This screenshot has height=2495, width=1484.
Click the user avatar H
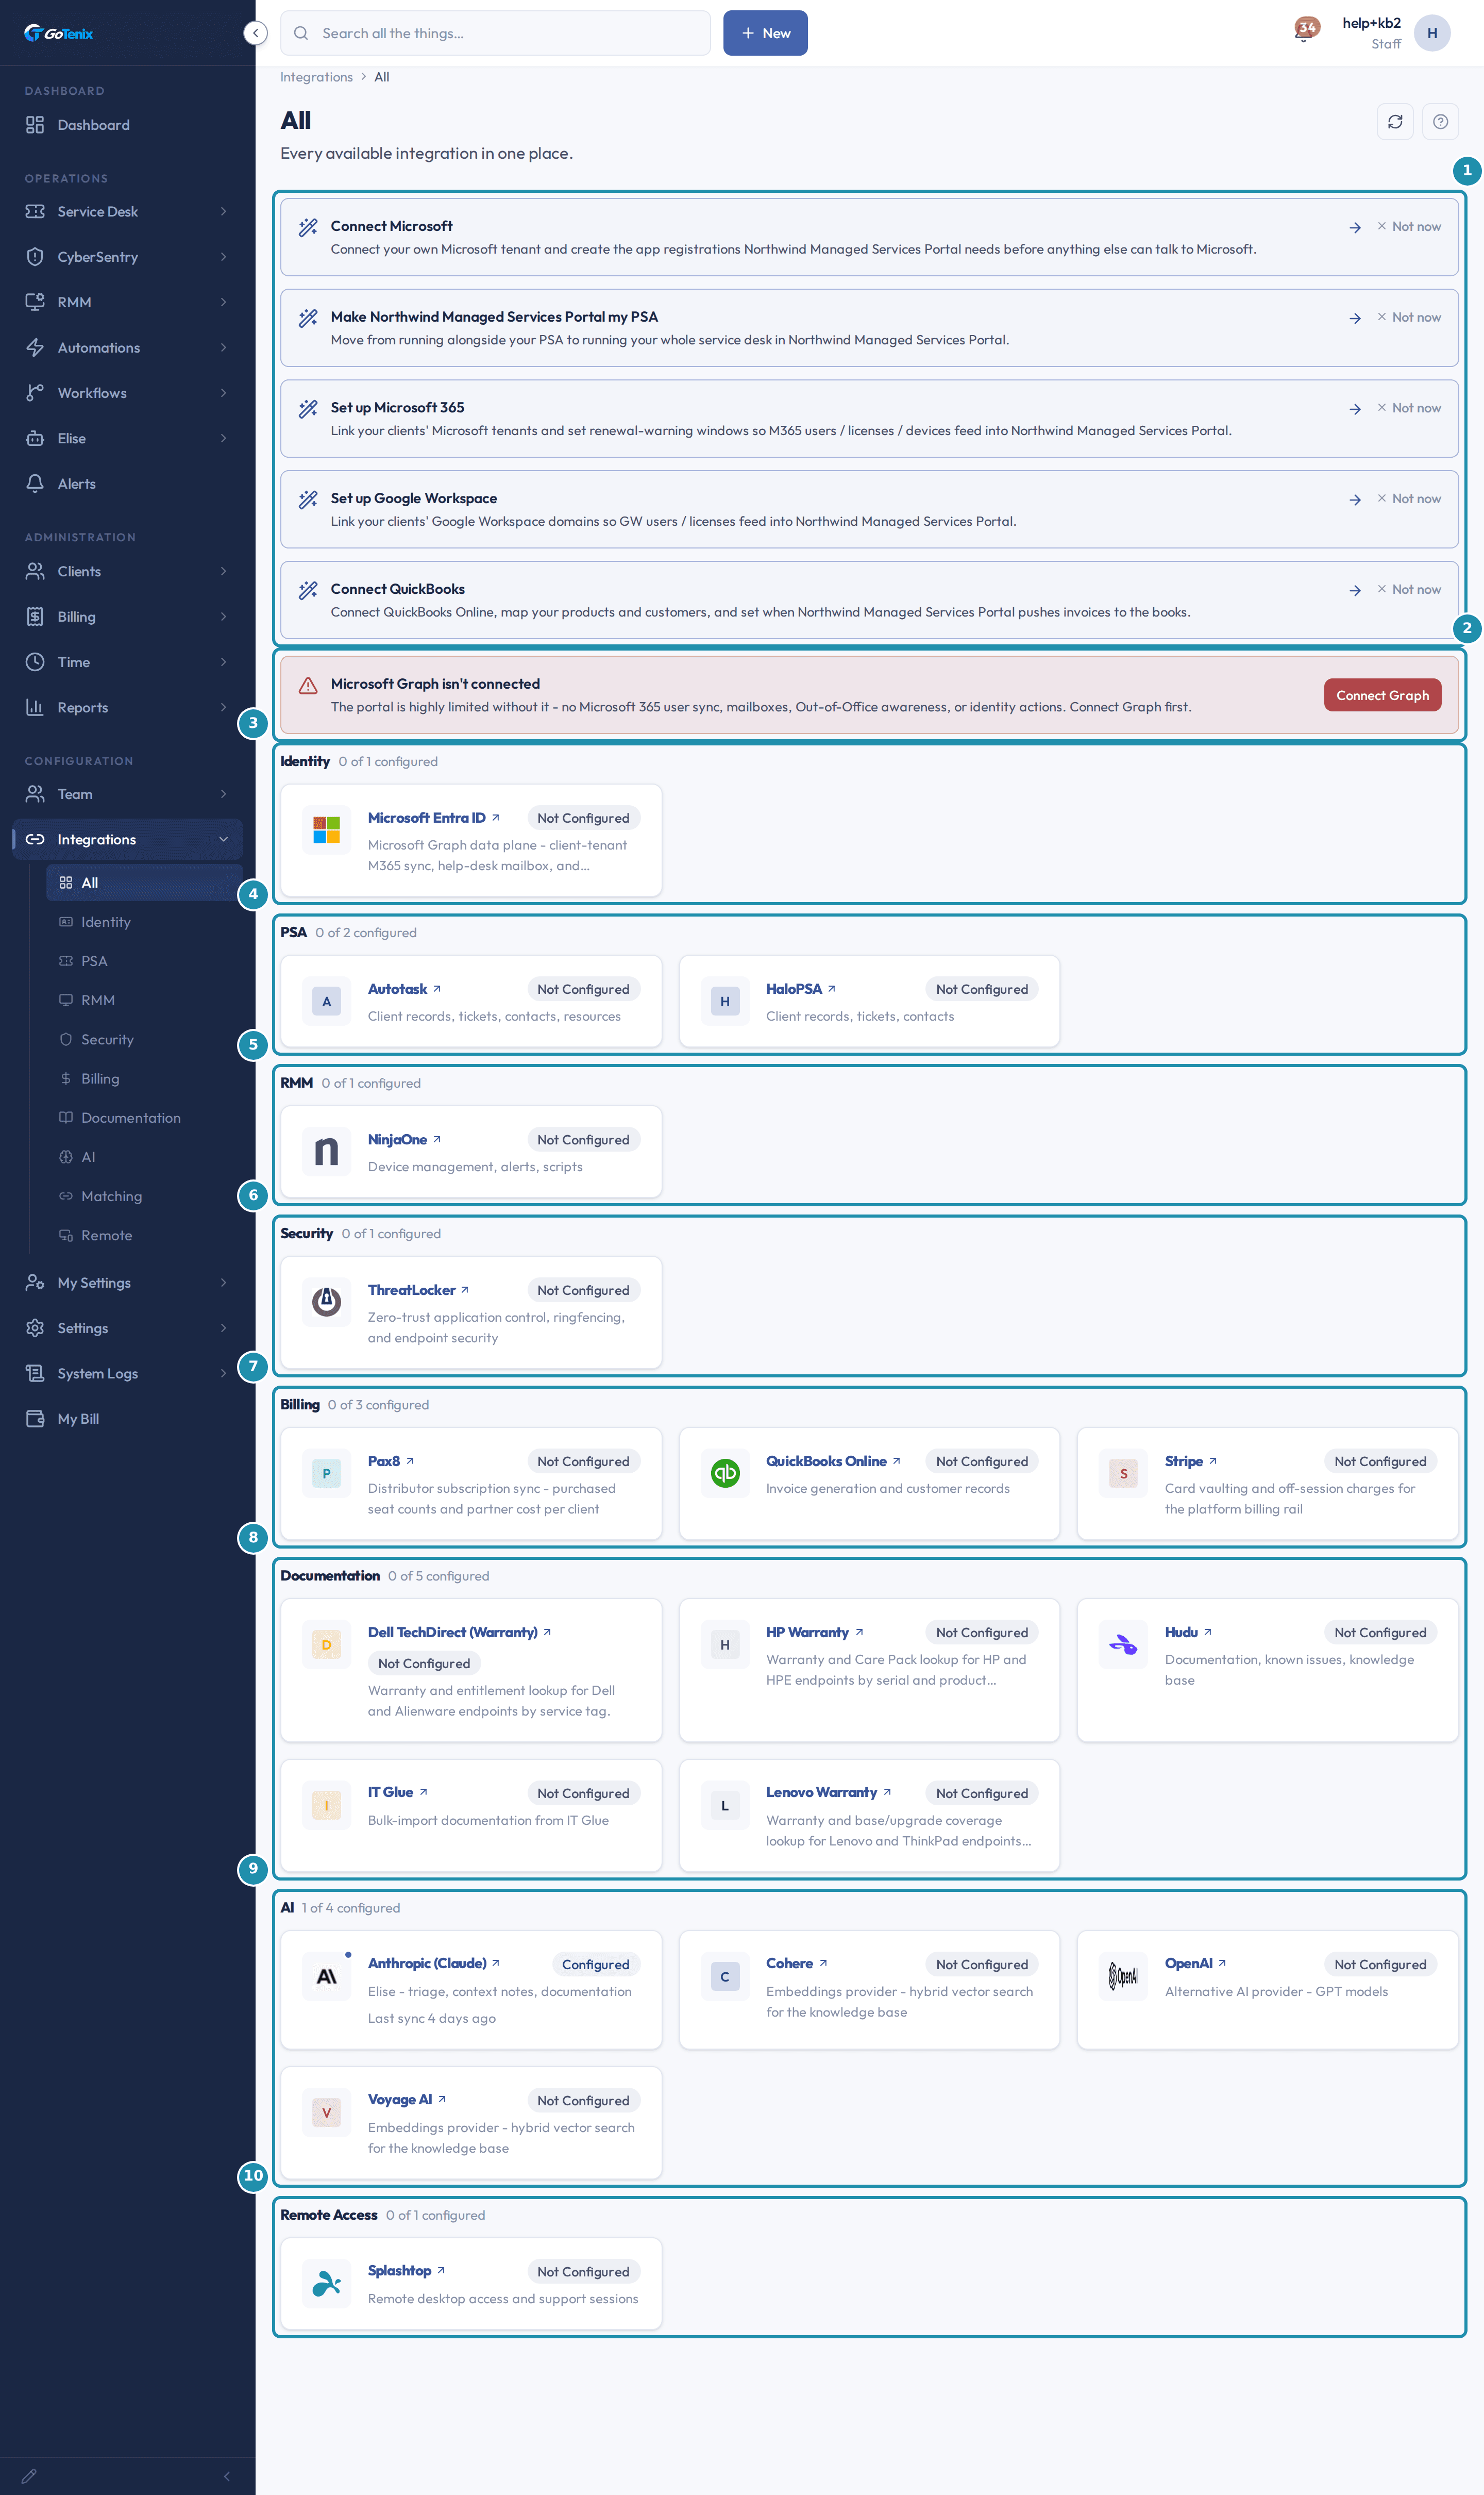pos(1431,33)
